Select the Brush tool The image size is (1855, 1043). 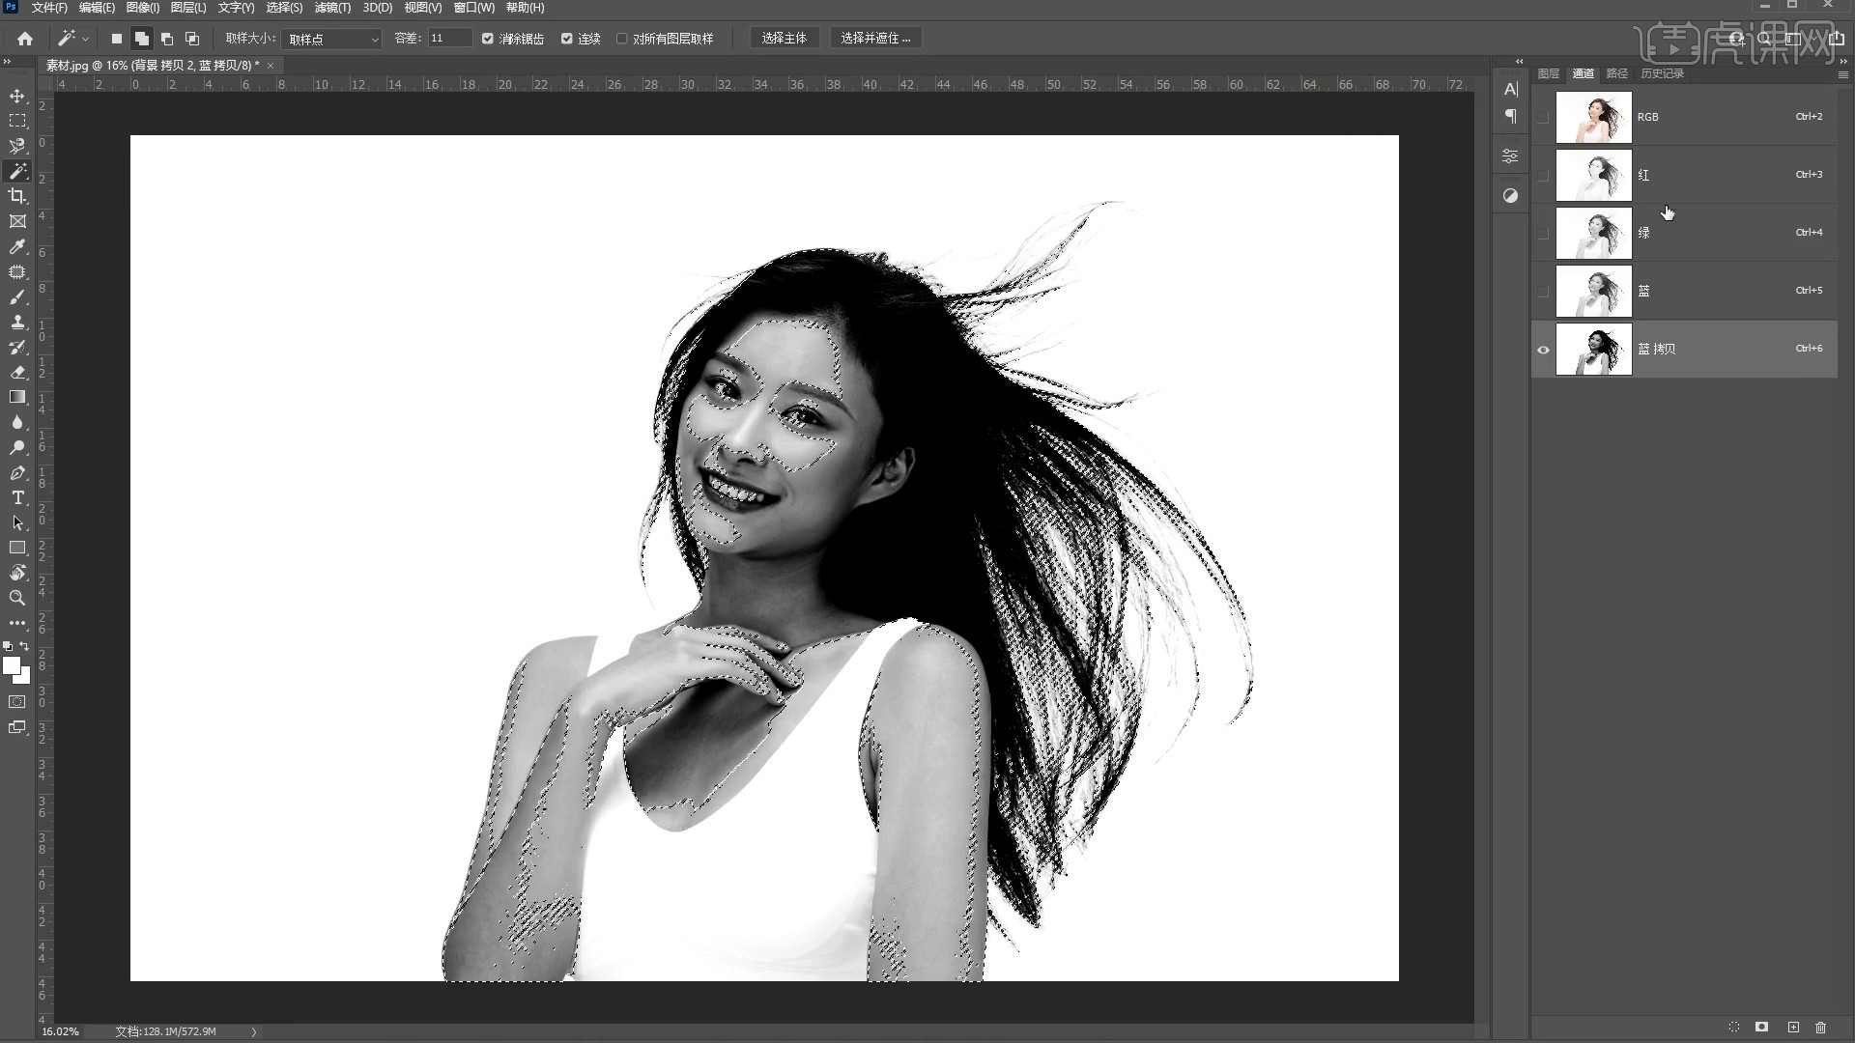coord(17,297)
